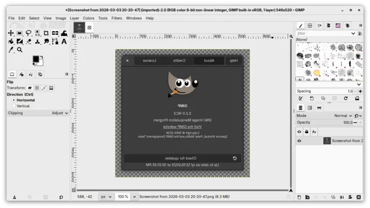Click the brush Spacing slider
This screenshot has width=370, height=208.
[325, 91]
